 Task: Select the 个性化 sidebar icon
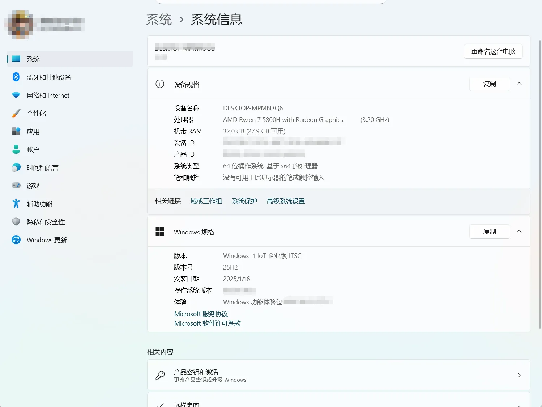tap(16, 113)
